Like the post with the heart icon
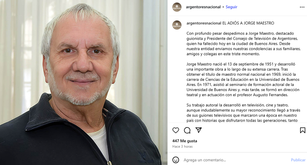Screen dimensions: 307x165 click(x=176, y=130)
